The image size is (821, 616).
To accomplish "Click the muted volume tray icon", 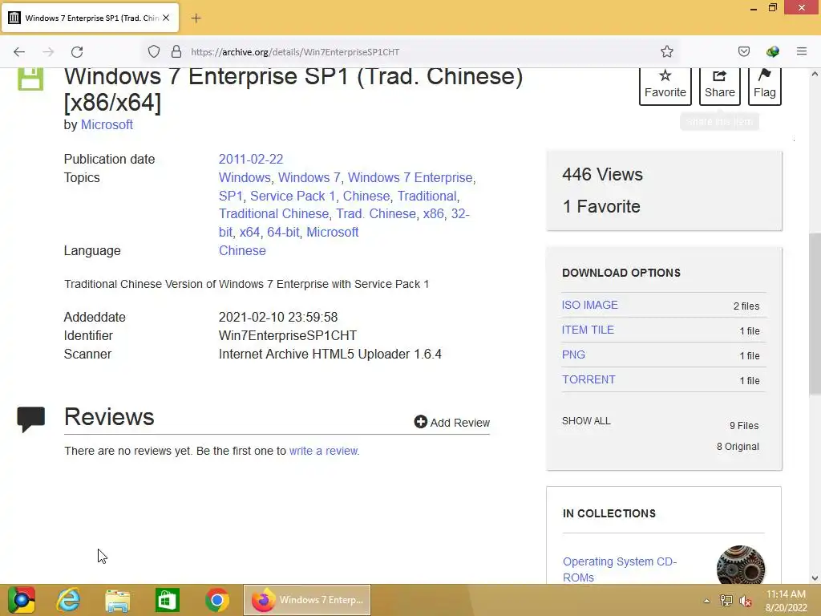I will tap(746, 601).
